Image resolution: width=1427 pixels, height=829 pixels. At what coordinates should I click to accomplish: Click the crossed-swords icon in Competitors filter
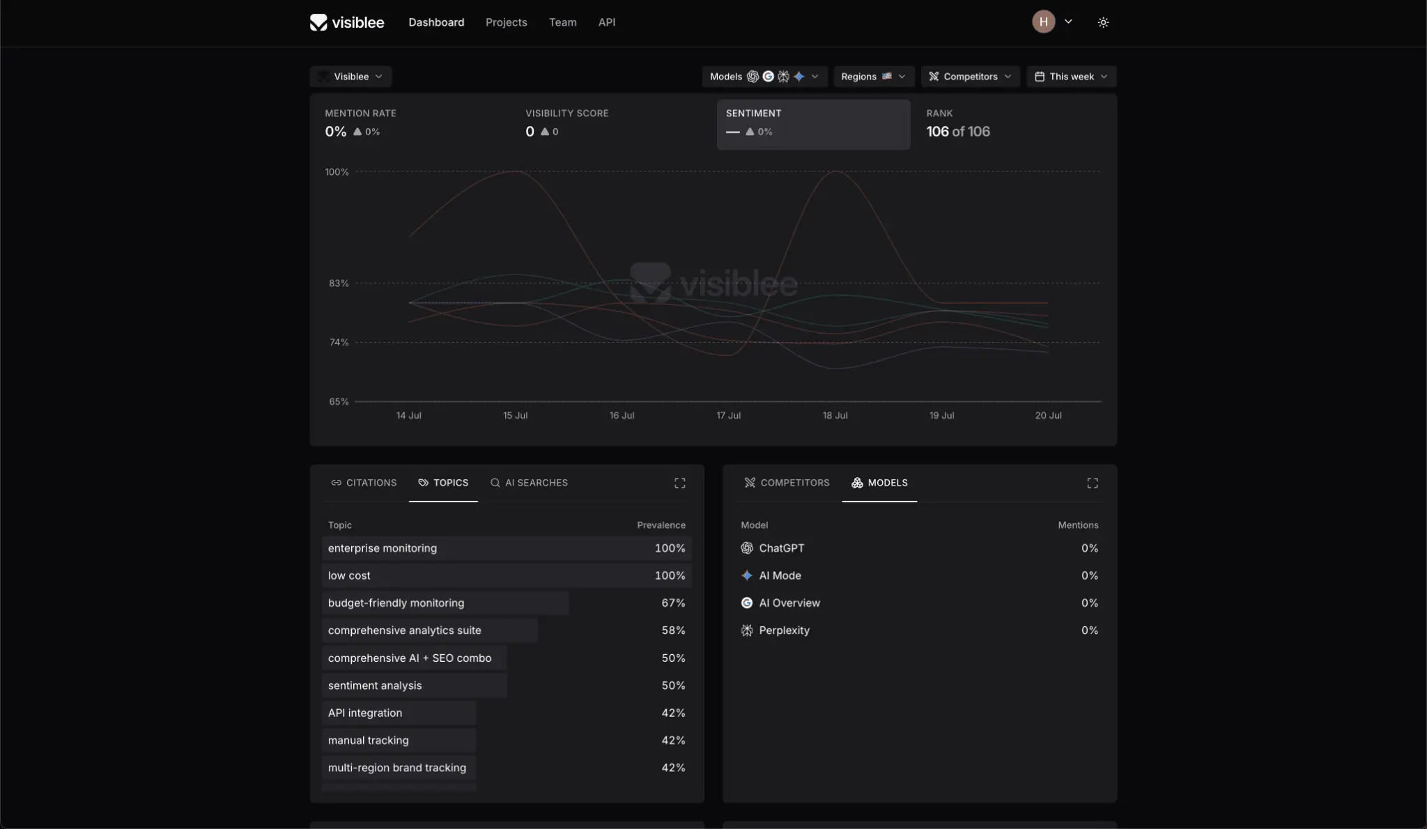(934, 77)
